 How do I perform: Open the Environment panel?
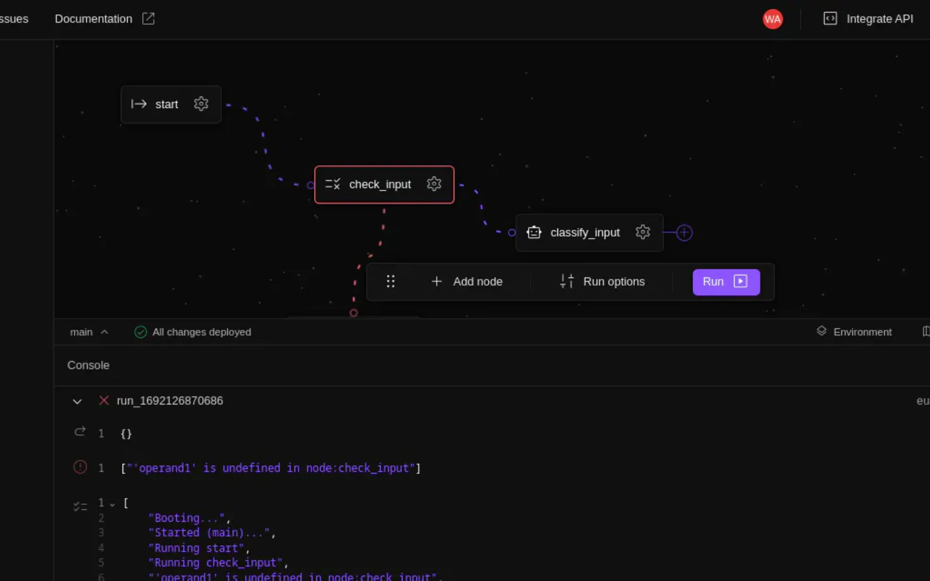click(854, 332)
